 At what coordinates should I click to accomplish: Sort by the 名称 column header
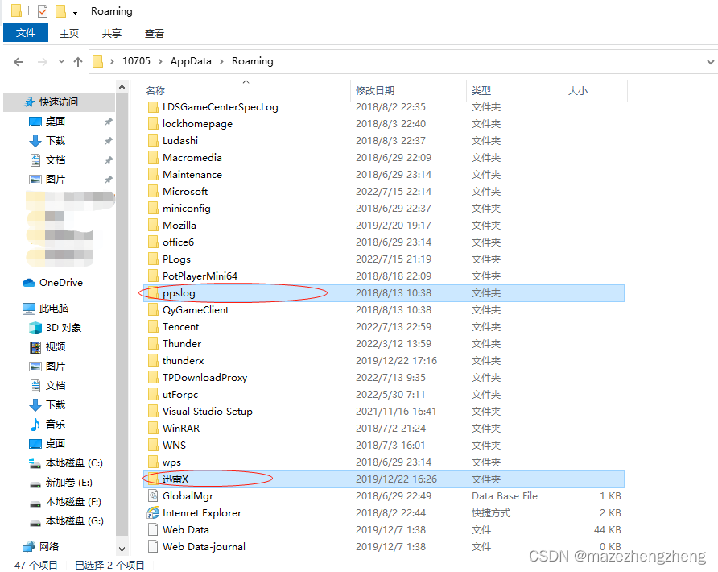tap(155, 91)
